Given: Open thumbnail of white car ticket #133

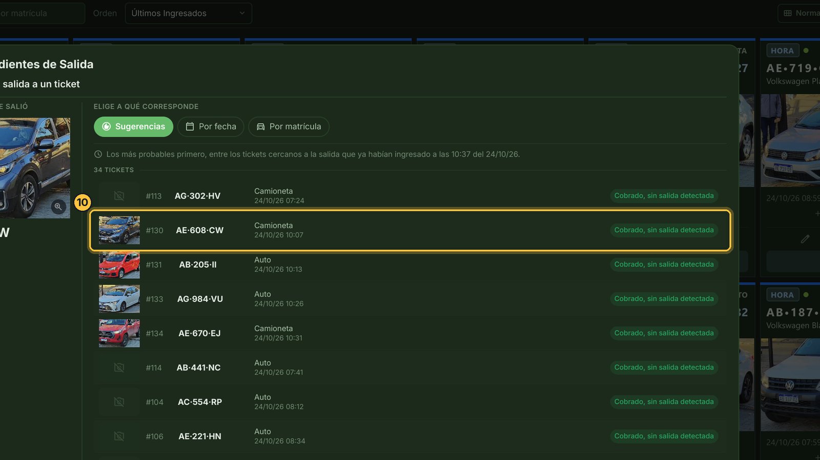Looking at the screenshot, I should point(119,299).
